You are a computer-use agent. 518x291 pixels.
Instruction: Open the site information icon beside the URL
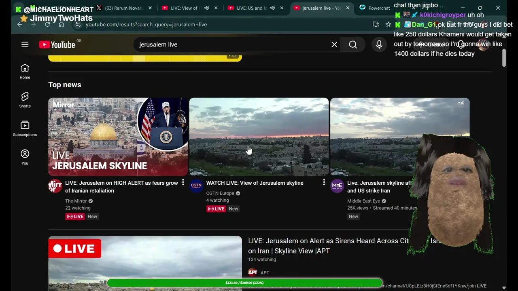(x=78, y=24)
